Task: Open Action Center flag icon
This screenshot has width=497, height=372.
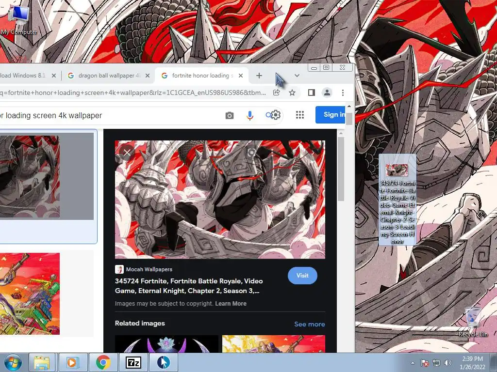Action: click(x=425, y=363)
